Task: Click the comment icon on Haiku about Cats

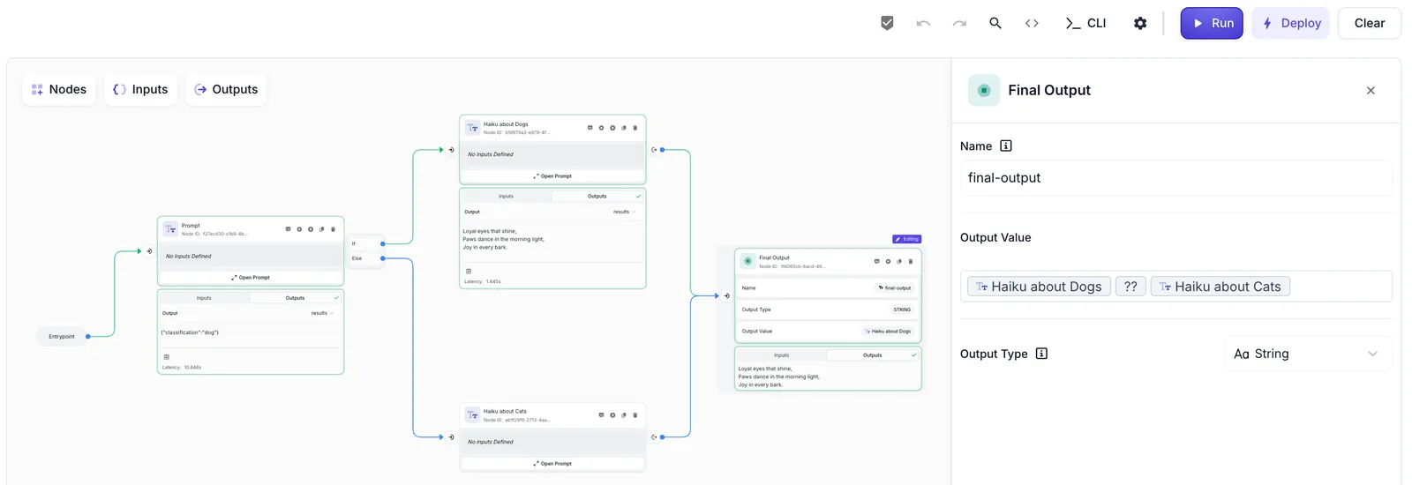Action: pyautogui.click(x=602, y=415)
